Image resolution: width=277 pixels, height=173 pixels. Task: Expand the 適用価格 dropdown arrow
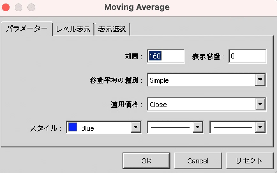coord(260,104)
